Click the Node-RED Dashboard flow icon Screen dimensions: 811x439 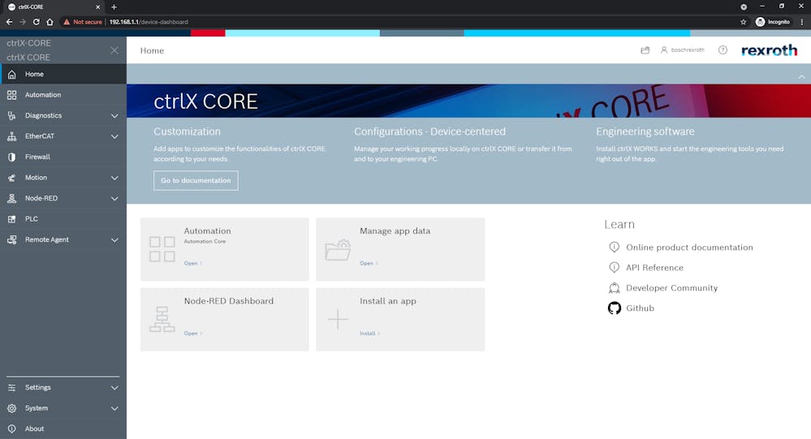click(x=162, y=319)
